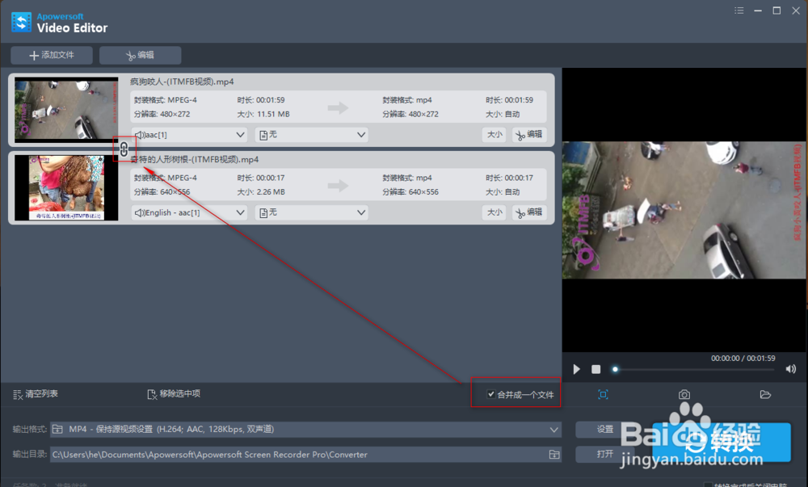
Task: Click 编辑 scissors button in 奇特的人形树根 row
Action: tap(529, 212)
